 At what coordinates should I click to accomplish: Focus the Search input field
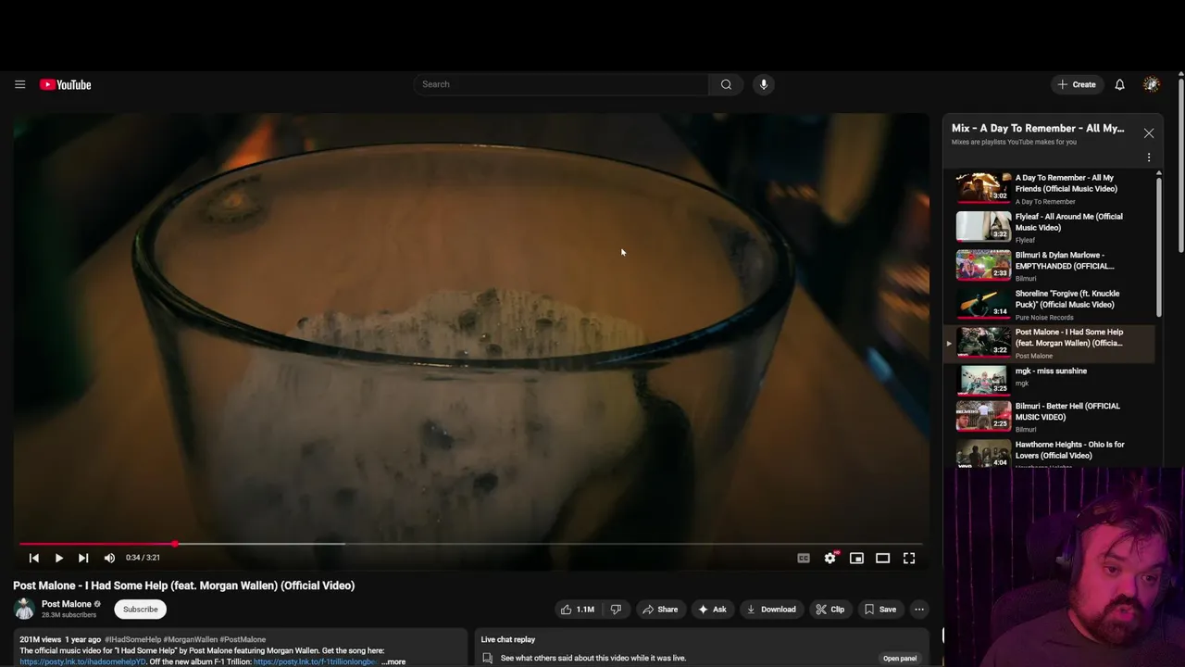coord(561,84)
